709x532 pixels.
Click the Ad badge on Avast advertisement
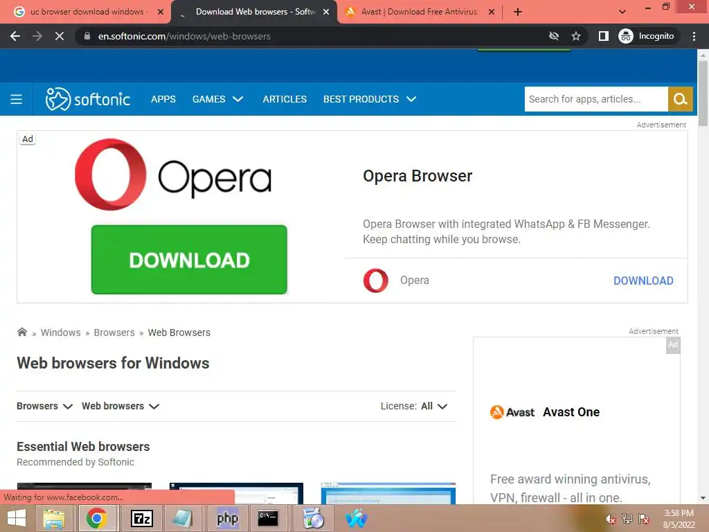(x=673, y=345)
